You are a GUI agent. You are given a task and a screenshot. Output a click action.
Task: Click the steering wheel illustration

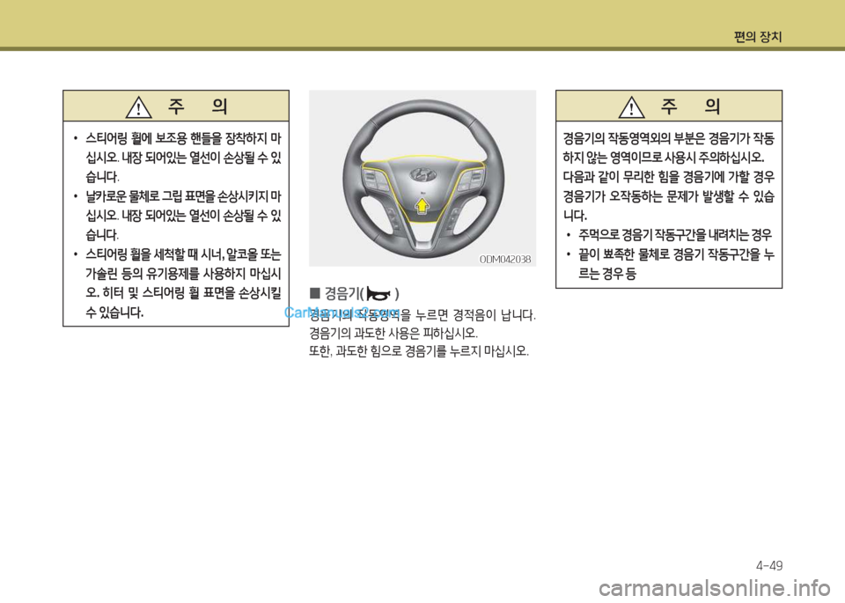point(423,180)
